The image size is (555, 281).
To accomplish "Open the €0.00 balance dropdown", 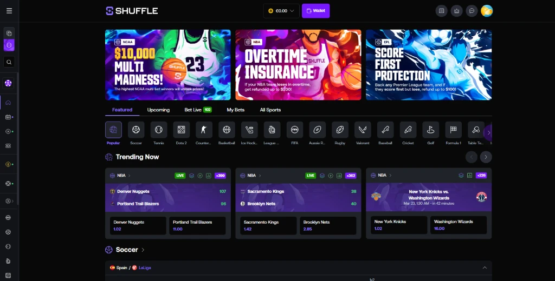I will (x=281, y=11).
